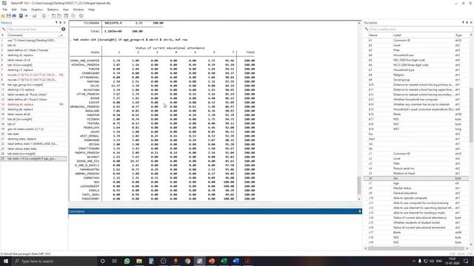Pin the History panel with pushpin icon

(x=60, y=23)
